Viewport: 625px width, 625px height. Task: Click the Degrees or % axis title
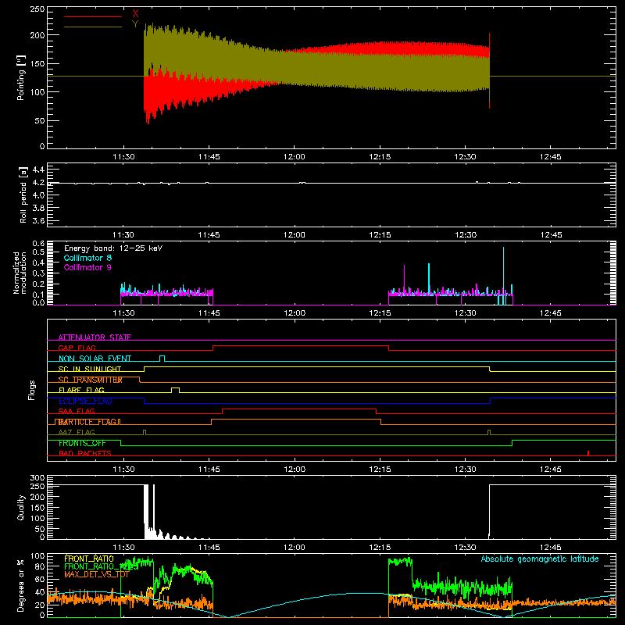21,585
